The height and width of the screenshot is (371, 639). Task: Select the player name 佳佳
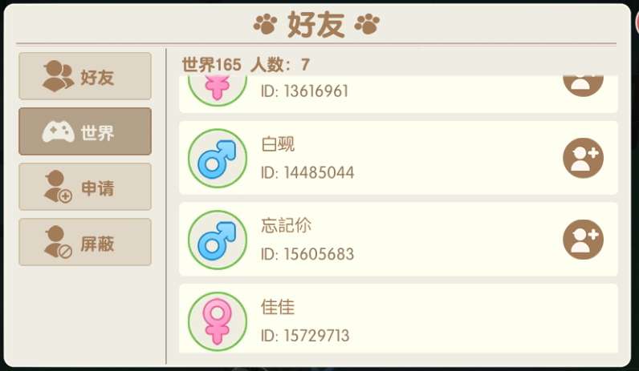pos(278,307)
